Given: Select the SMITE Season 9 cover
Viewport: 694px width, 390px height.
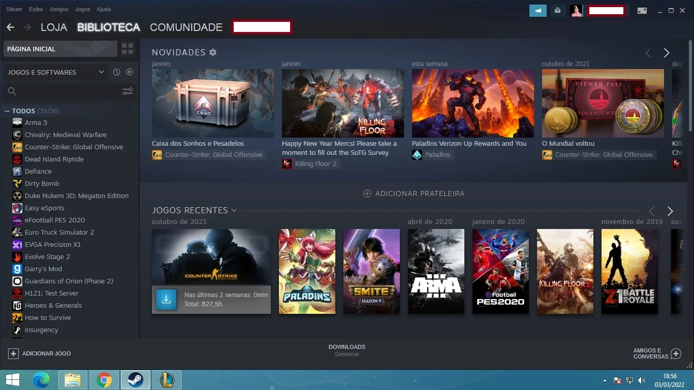Looking at the screenshot, I should pos(371,271).
